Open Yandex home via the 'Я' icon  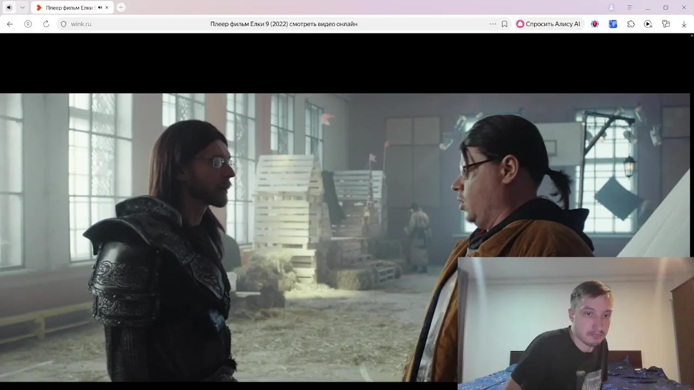28,24
